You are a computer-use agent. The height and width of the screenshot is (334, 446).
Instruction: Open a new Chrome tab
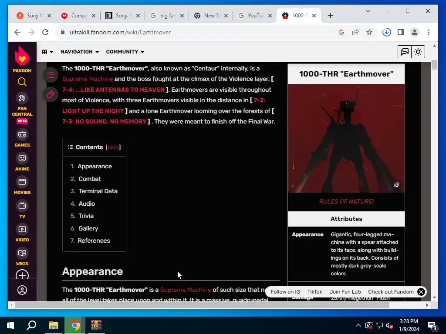click(x=330, y=16)
